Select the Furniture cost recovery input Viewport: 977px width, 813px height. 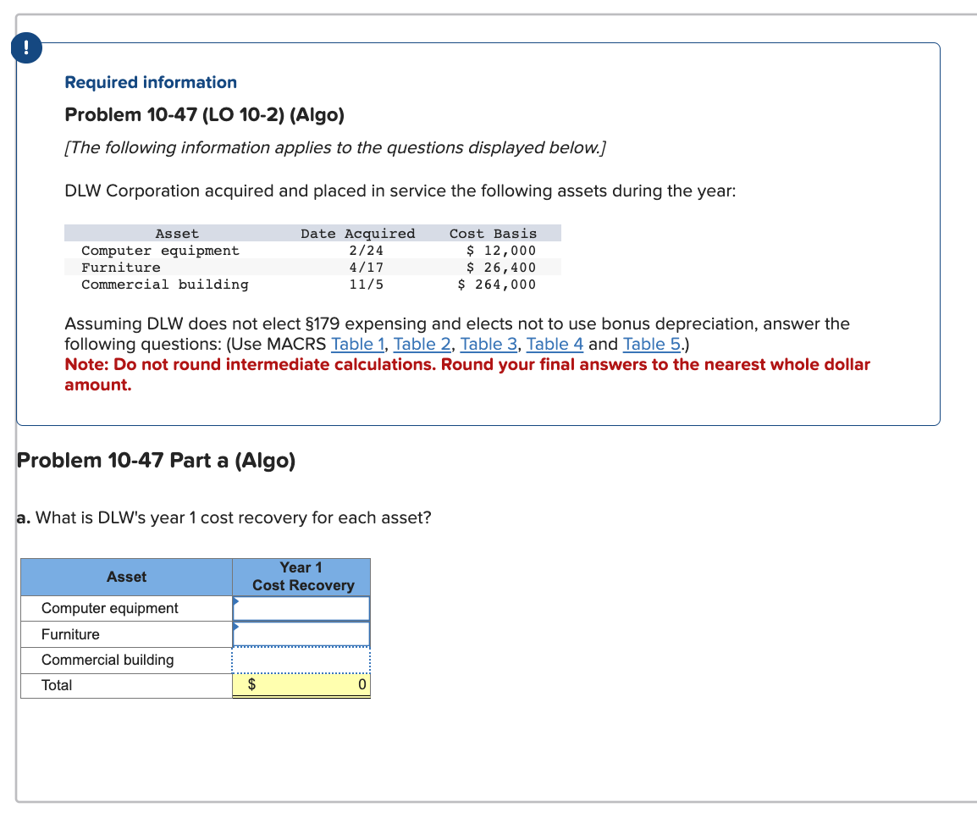coord(301,634)
